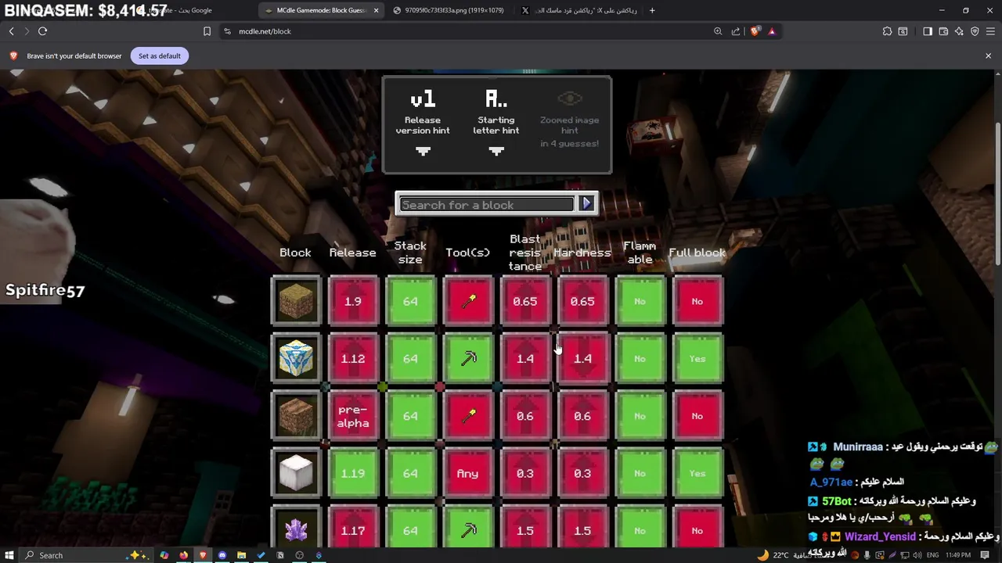Click the Hardness column header
This screenshot has height=563, width=1002.
click(x=582, y=253)
